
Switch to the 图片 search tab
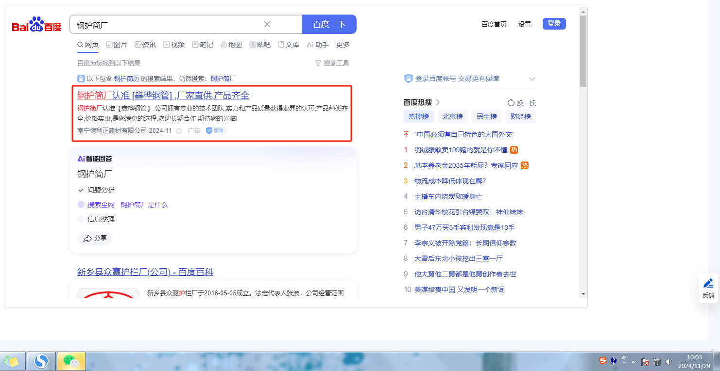point(117,45)
